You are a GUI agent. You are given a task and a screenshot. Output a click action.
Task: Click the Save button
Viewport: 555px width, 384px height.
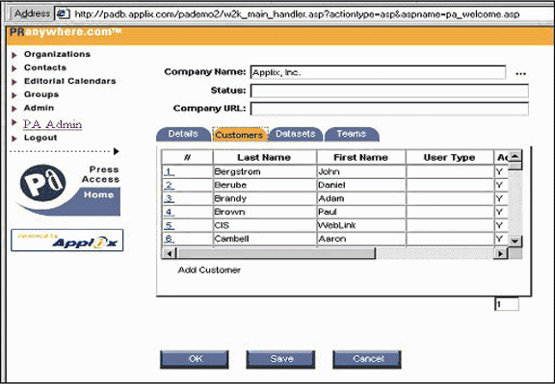(280, 359)
